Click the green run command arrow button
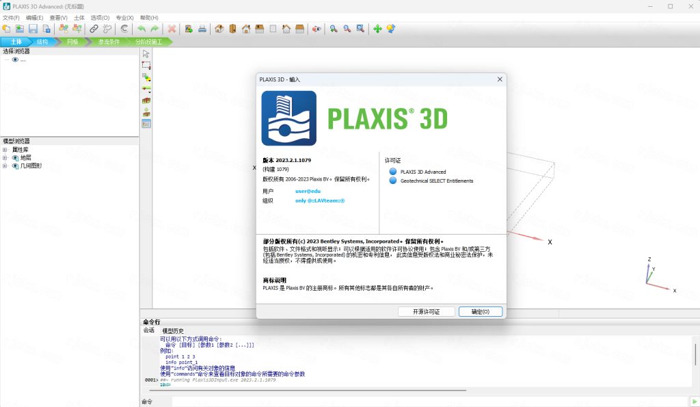Viewport: 700px width, 407px height. (x=695, y=402)
